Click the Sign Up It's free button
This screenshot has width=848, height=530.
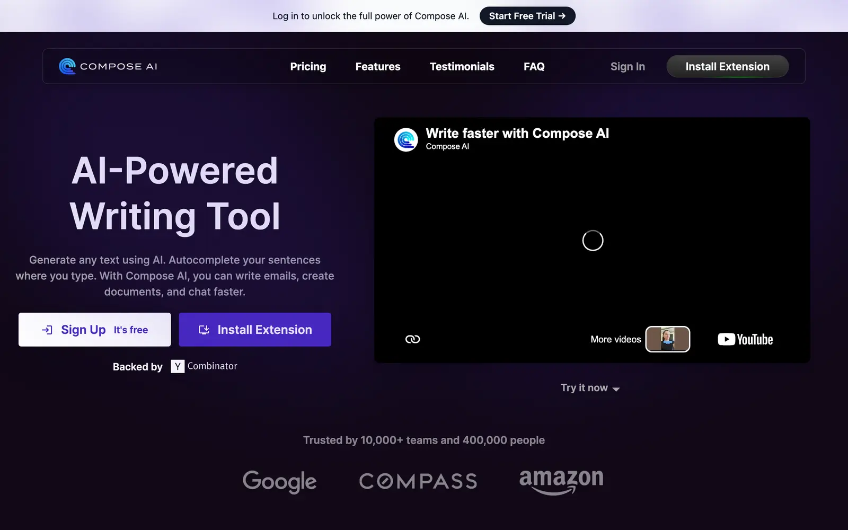95,330
